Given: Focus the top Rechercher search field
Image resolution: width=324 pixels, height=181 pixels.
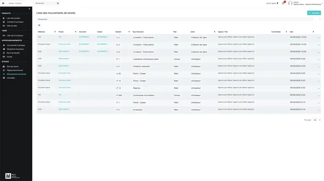Looking at the screenshot, I should pyautogui.click(x=45, y=3).
